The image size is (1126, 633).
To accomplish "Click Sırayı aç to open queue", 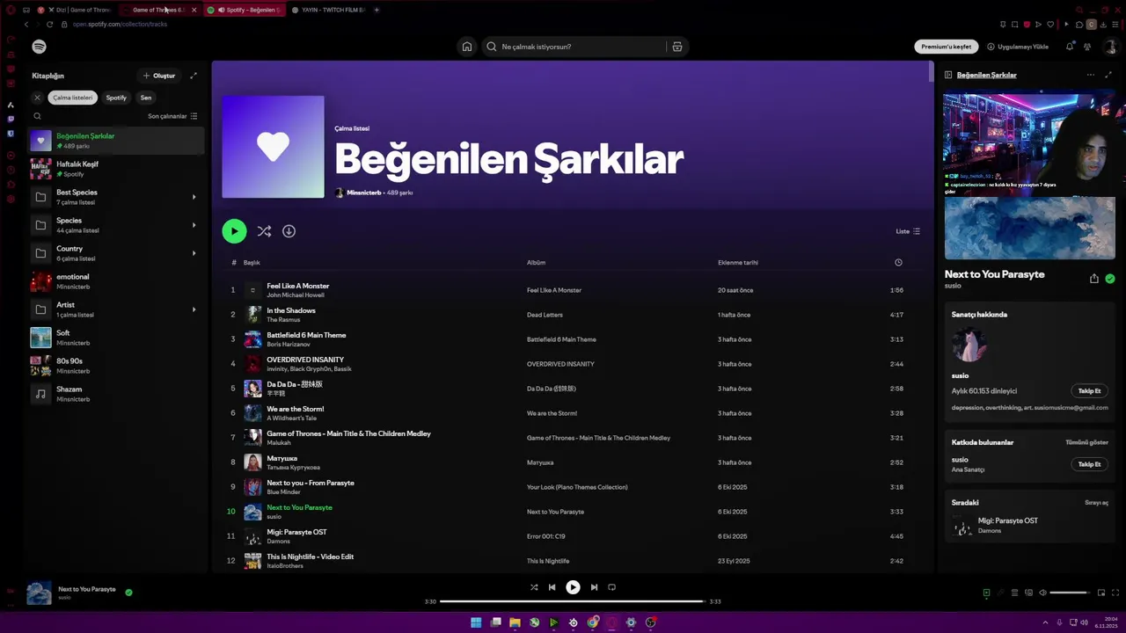I will tap(1096, 502).
